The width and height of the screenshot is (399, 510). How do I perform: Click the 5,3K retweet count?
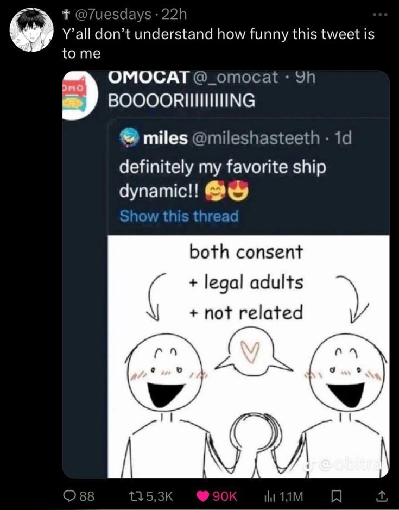(161, 495)
